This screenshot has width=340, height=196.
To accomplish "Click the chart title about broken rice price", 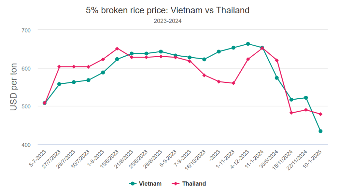I will pos(168,10).
